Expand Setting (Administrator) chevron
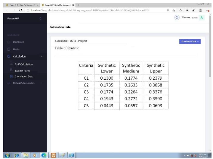213x159 pixels. pos(42,83)
